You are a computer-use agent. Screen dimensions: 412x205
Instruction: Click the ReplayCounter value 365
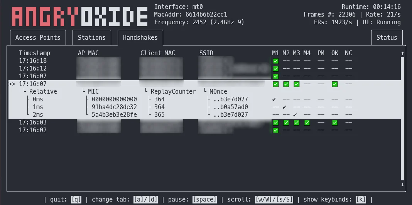[x=159, y=115]
